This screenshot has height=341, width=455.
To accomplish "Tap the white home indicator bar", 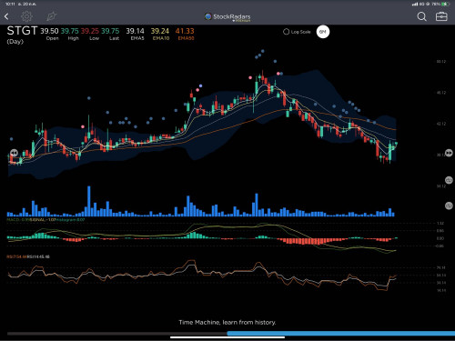I will 227,337.
